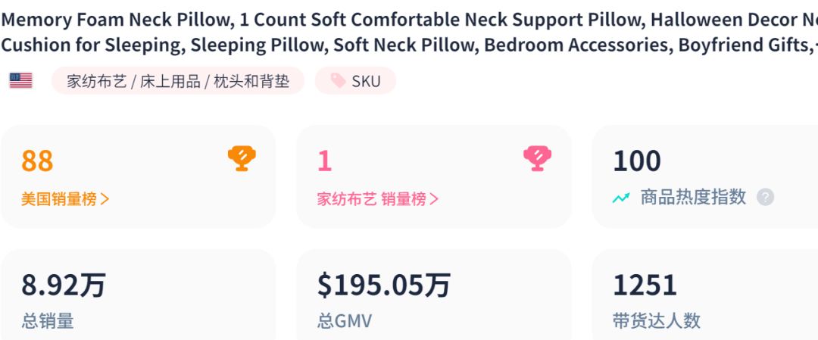The image size is (818, 340).
Task: Click the rank number 88
Action: [38, 161]
